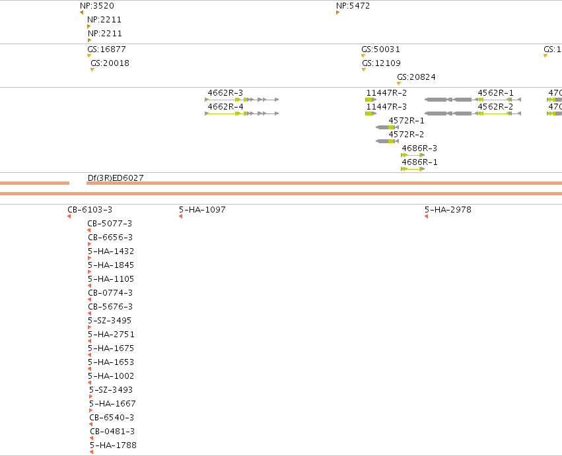Select the NP:5472 insertion label
562x456 pixels.
[x=353, y=6]
